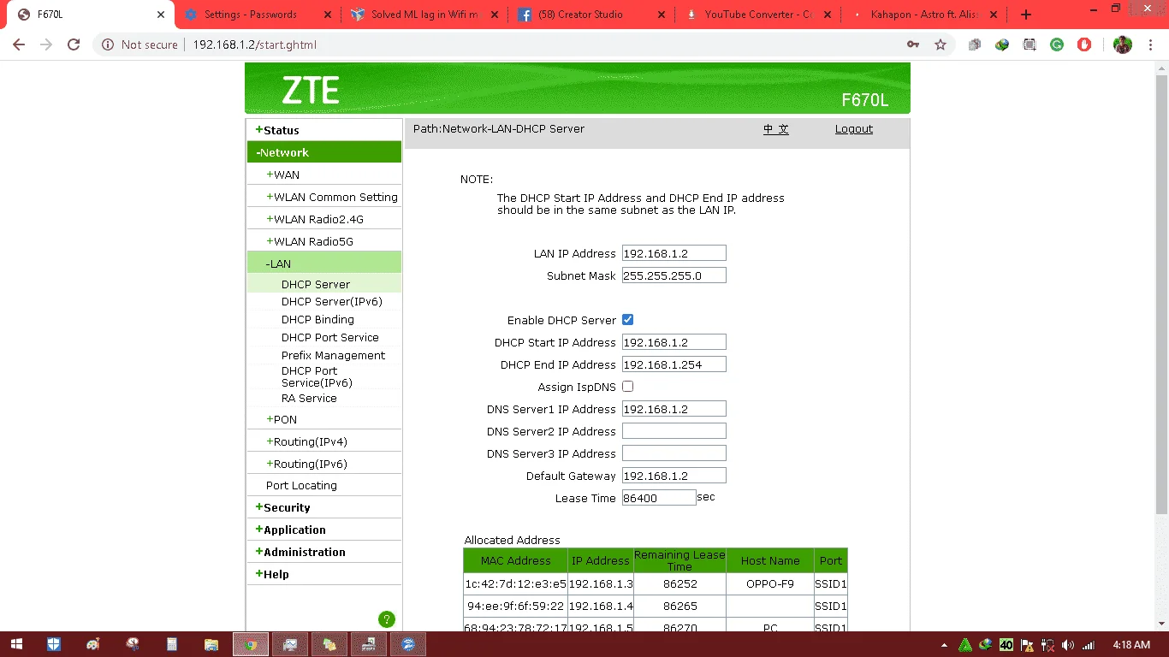1169x657 pixels.
Task: Open the DHCP Server(IPv6) page
Action: point(332,301)
